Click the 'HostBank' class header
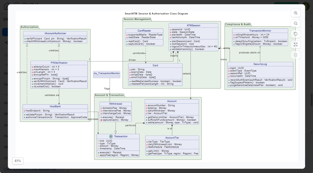The width and height of the screenshot is (313, 173). 55,106
